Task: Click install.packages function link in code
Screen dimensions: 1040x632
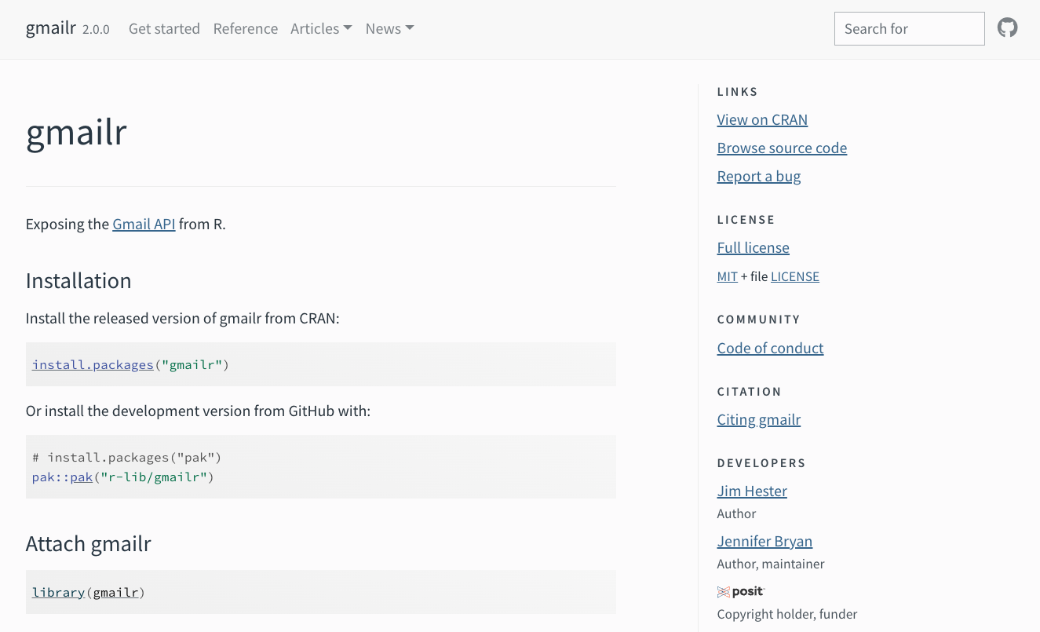Action: point(93,365)
